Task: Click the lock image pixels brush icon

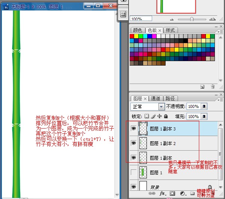Action: tap(153, 116)
